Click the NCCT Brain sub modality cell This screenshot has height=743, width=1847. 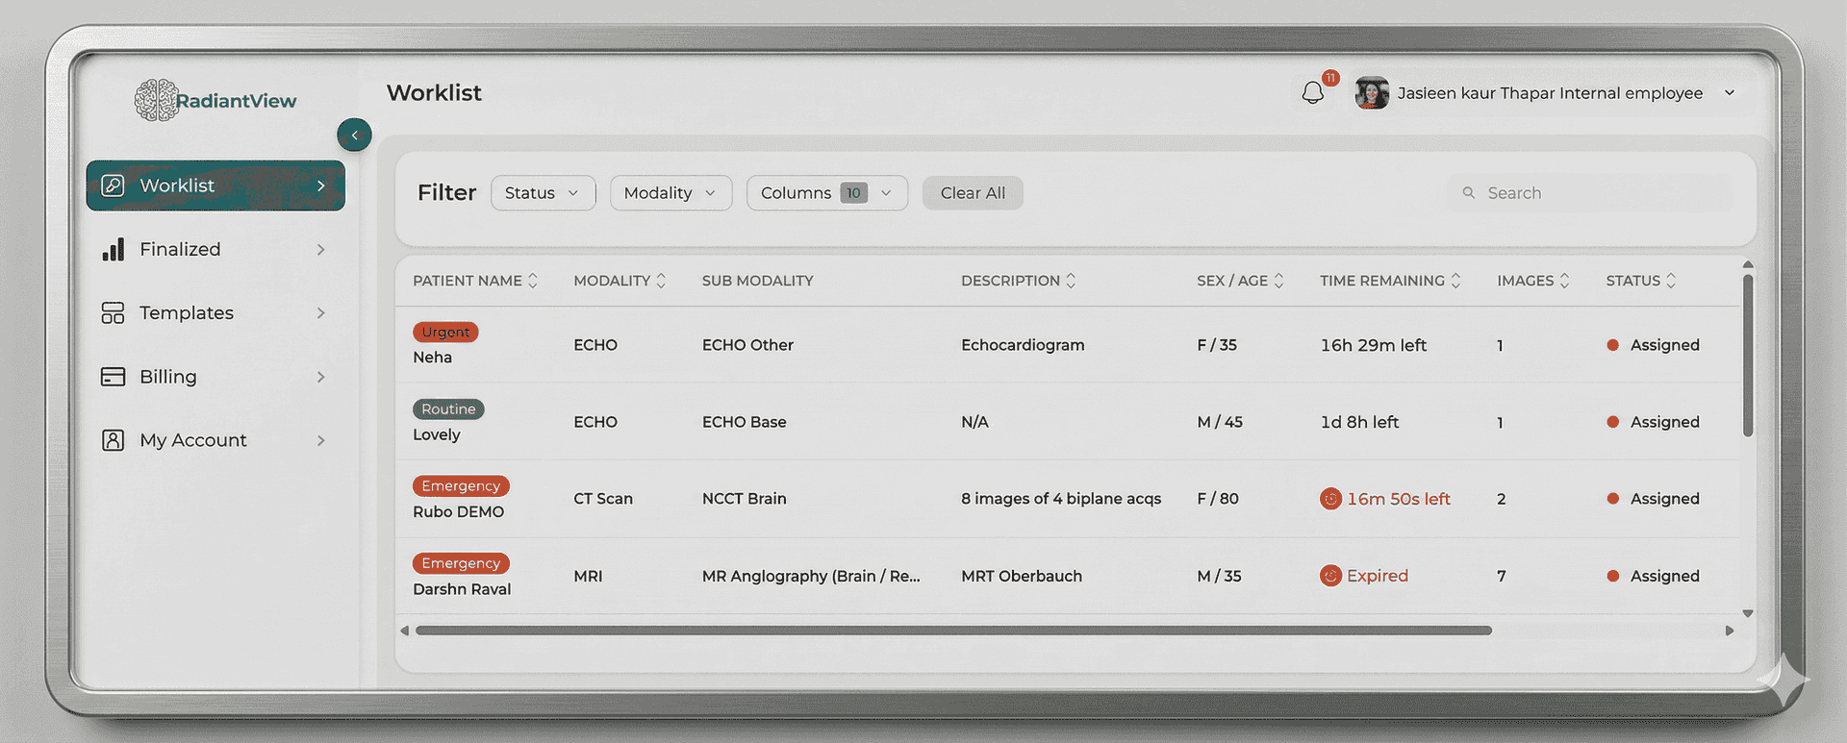tap(744, 499)
